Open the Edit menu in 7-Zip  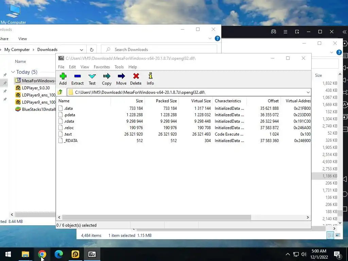tap(72, 67)
